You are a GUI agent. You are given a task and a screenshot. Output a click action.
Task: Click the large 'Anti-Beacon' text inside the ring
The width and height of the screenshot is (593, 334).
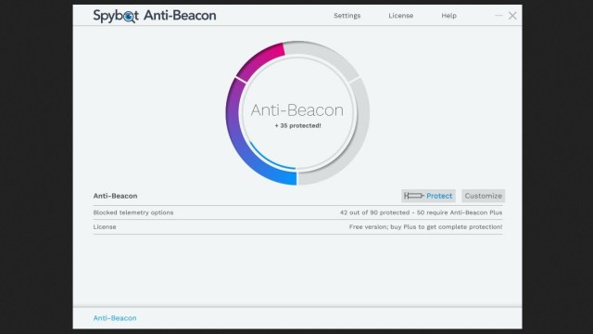297,110
